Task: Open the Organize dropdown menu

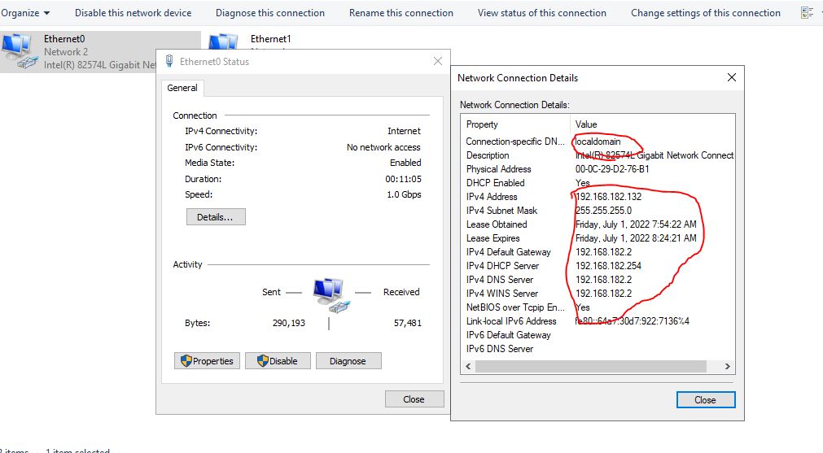Action: [x=25, y=12]
